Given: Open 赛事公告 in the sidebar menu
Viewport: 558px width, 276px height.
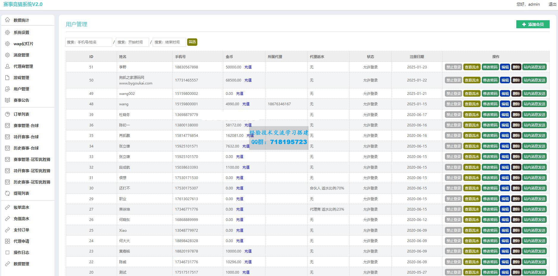Looking at the screenshot, I should 21,100.
